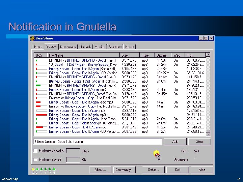Screen dimensions: 243x182
Task: Click the Exit button
Action: pyautogui.click(x=178, y=170)
